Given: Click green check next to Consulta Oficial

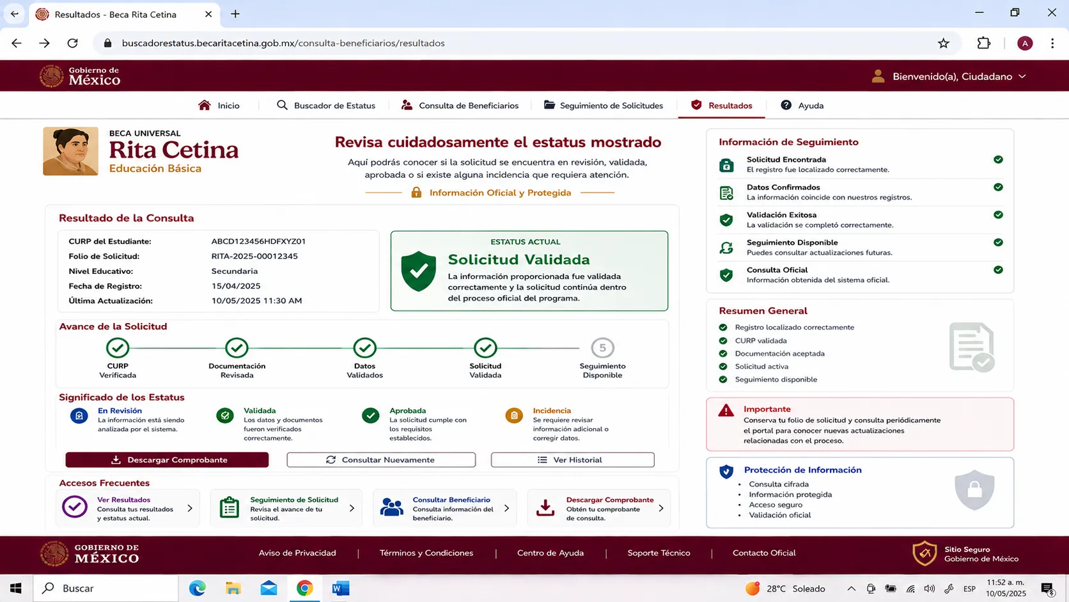Looking at the screenshot, I should pyautogui.click(x=998, y=270).
